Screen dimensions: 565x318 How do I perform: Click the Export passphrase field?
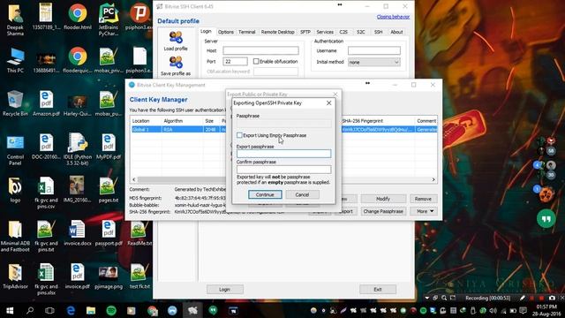click(x=283, y=154)
